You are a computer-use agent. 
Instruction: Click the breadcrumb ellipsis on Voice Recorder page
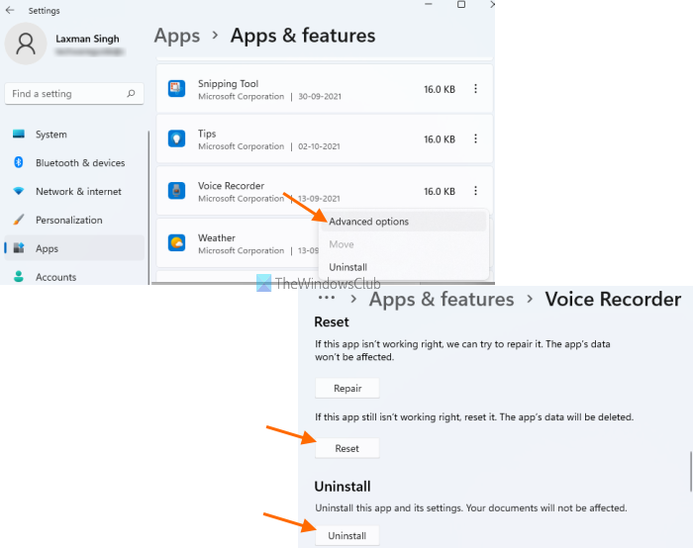326,298
